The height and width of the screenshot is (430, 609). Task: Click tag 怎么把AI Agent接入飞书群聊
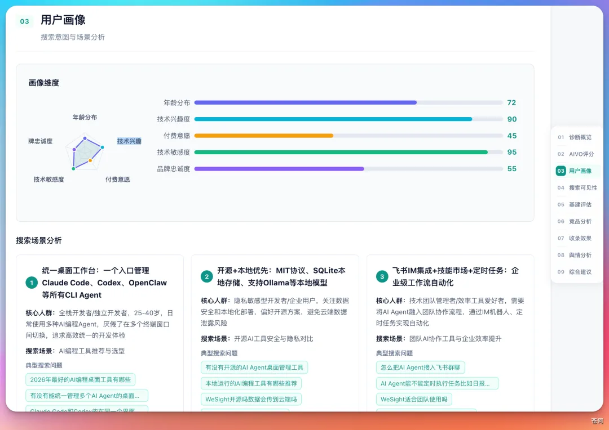coord(420,367)
